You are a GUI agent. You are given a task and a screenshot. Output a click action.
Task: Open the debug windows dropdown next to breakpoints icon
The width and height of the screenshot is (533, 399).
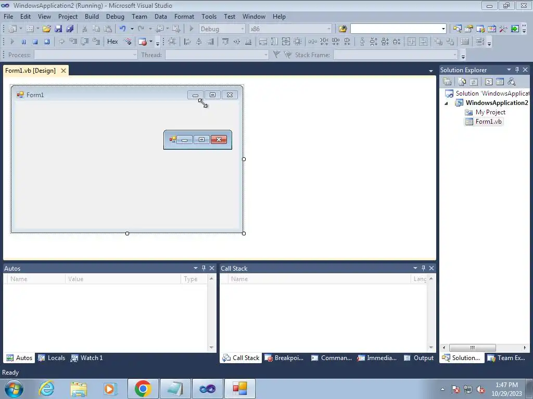click(151, 42)
